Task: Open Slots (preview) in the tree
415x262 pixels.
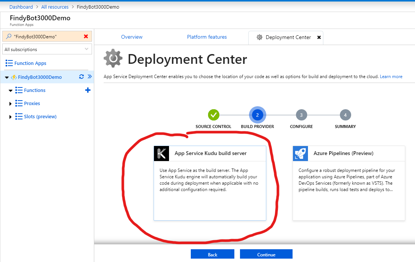Action: [x=40, y=116]
